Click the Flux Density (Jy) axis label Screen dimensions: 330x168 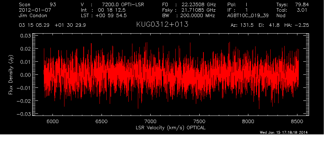pos(11,75)
